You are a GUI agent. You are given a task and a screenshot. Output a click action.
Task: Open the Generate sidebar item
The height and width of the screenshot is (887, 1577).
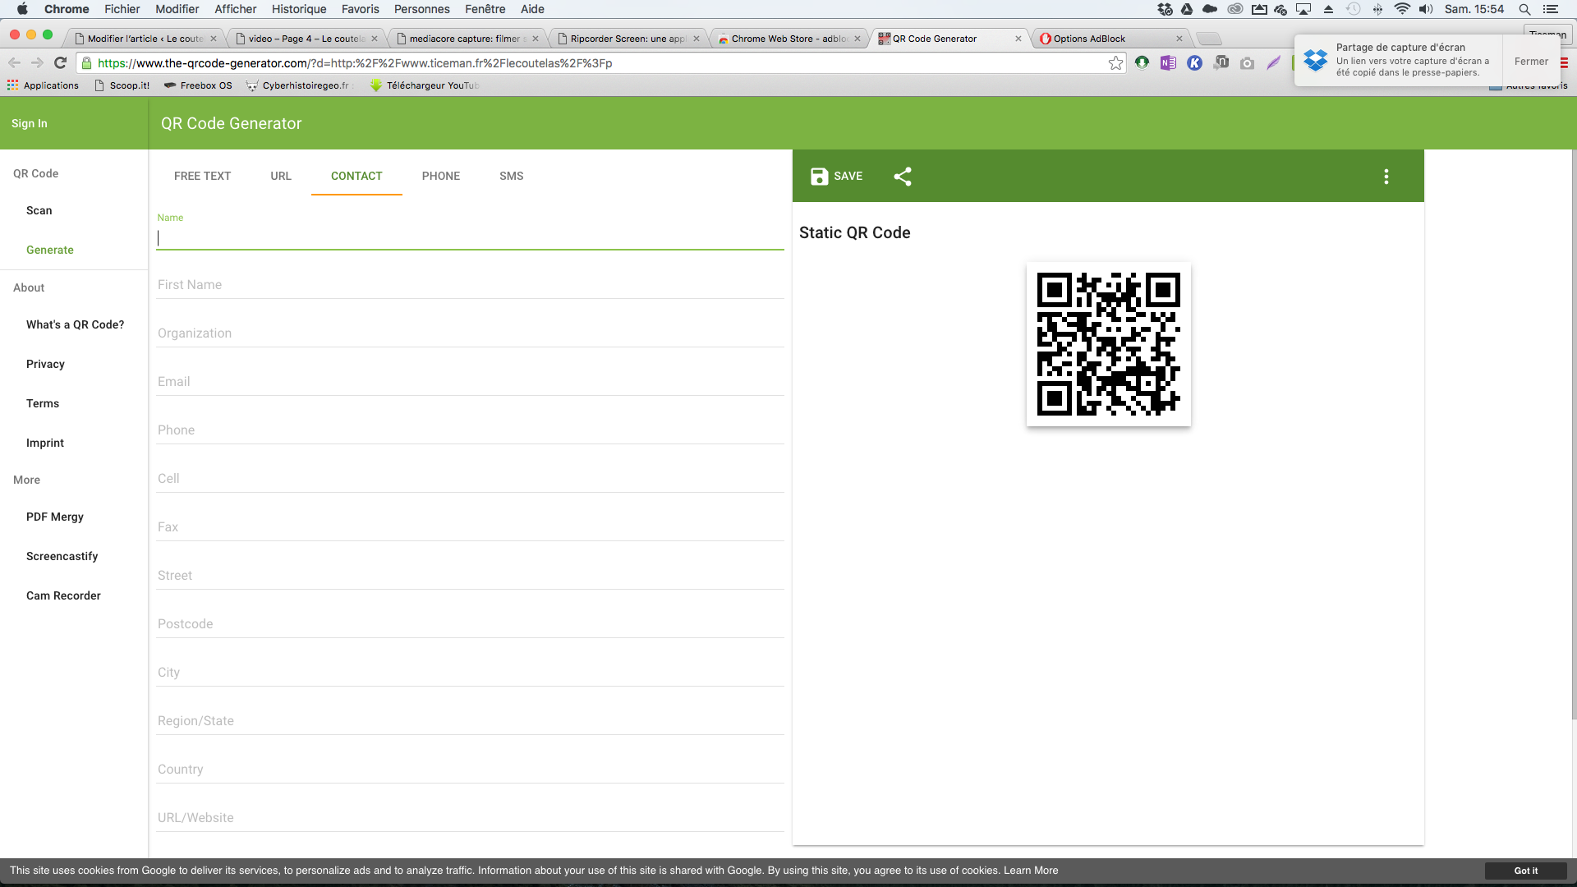[50, 250]
